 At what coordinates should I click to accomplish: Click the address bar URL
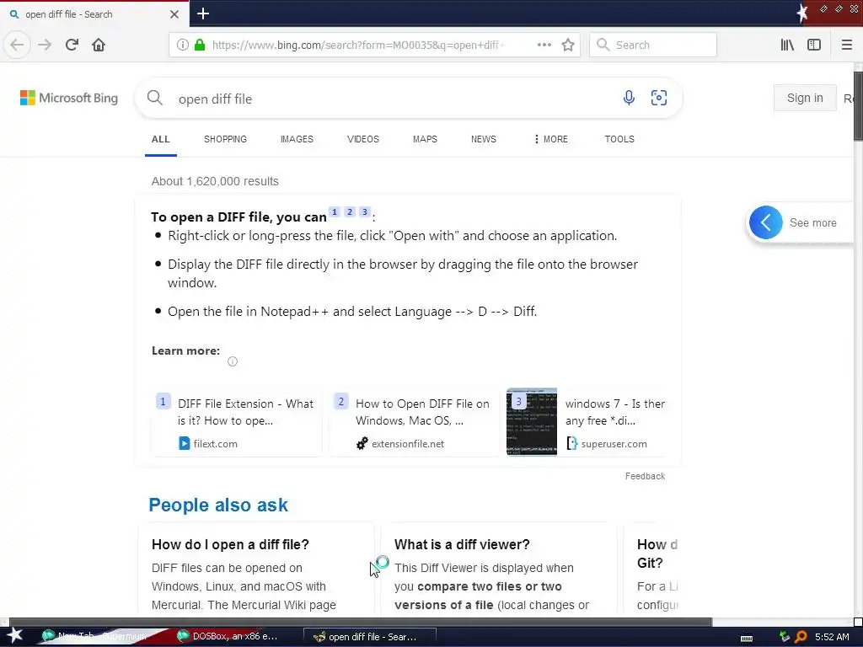pos(357,45)
